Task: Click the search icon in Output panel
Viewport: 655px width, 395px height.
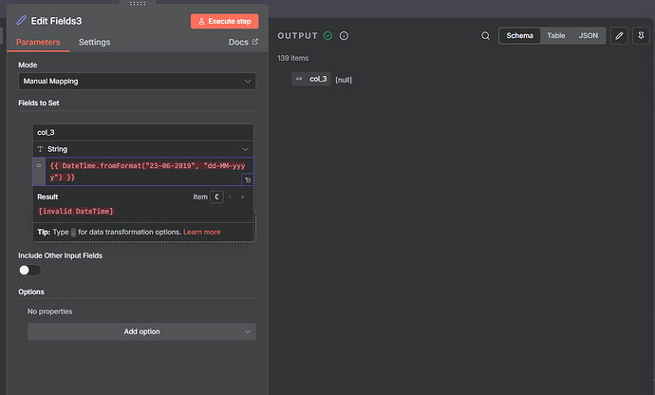Action: coord(486,36)
